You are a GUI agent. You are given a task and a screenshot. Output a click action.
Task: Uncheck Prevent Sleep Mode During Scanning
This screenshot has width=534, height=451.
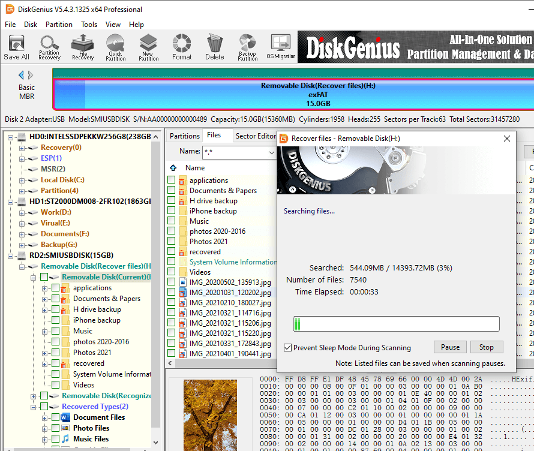tap(289, 348)
